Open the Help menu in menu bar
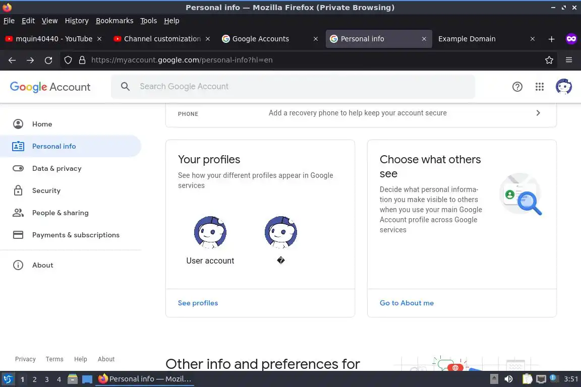The image size is (581, 387). pyautogui.click(x=171, y=21)
